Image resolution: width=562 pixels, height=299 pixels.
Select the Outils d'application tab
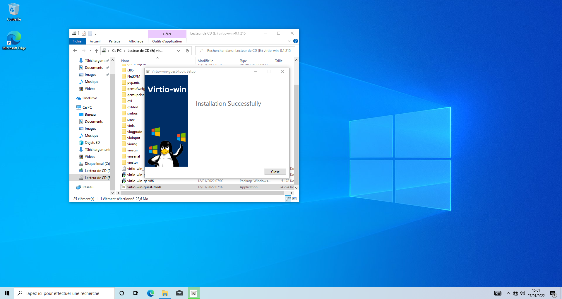(x=167, y=41)
